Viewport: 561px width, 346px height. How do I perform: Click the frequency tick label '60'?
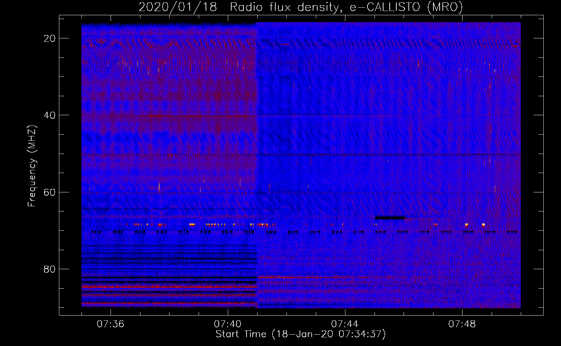[50, 192]
